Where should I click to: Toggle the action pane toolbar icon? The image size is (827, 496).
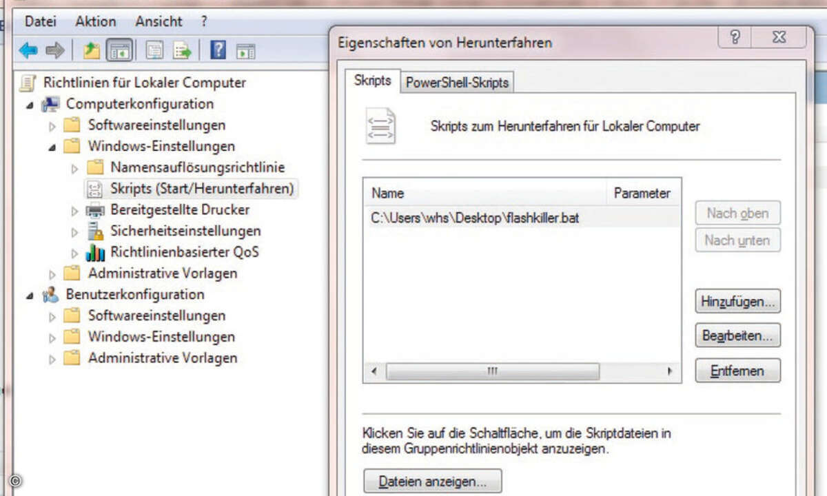point(245,50)
